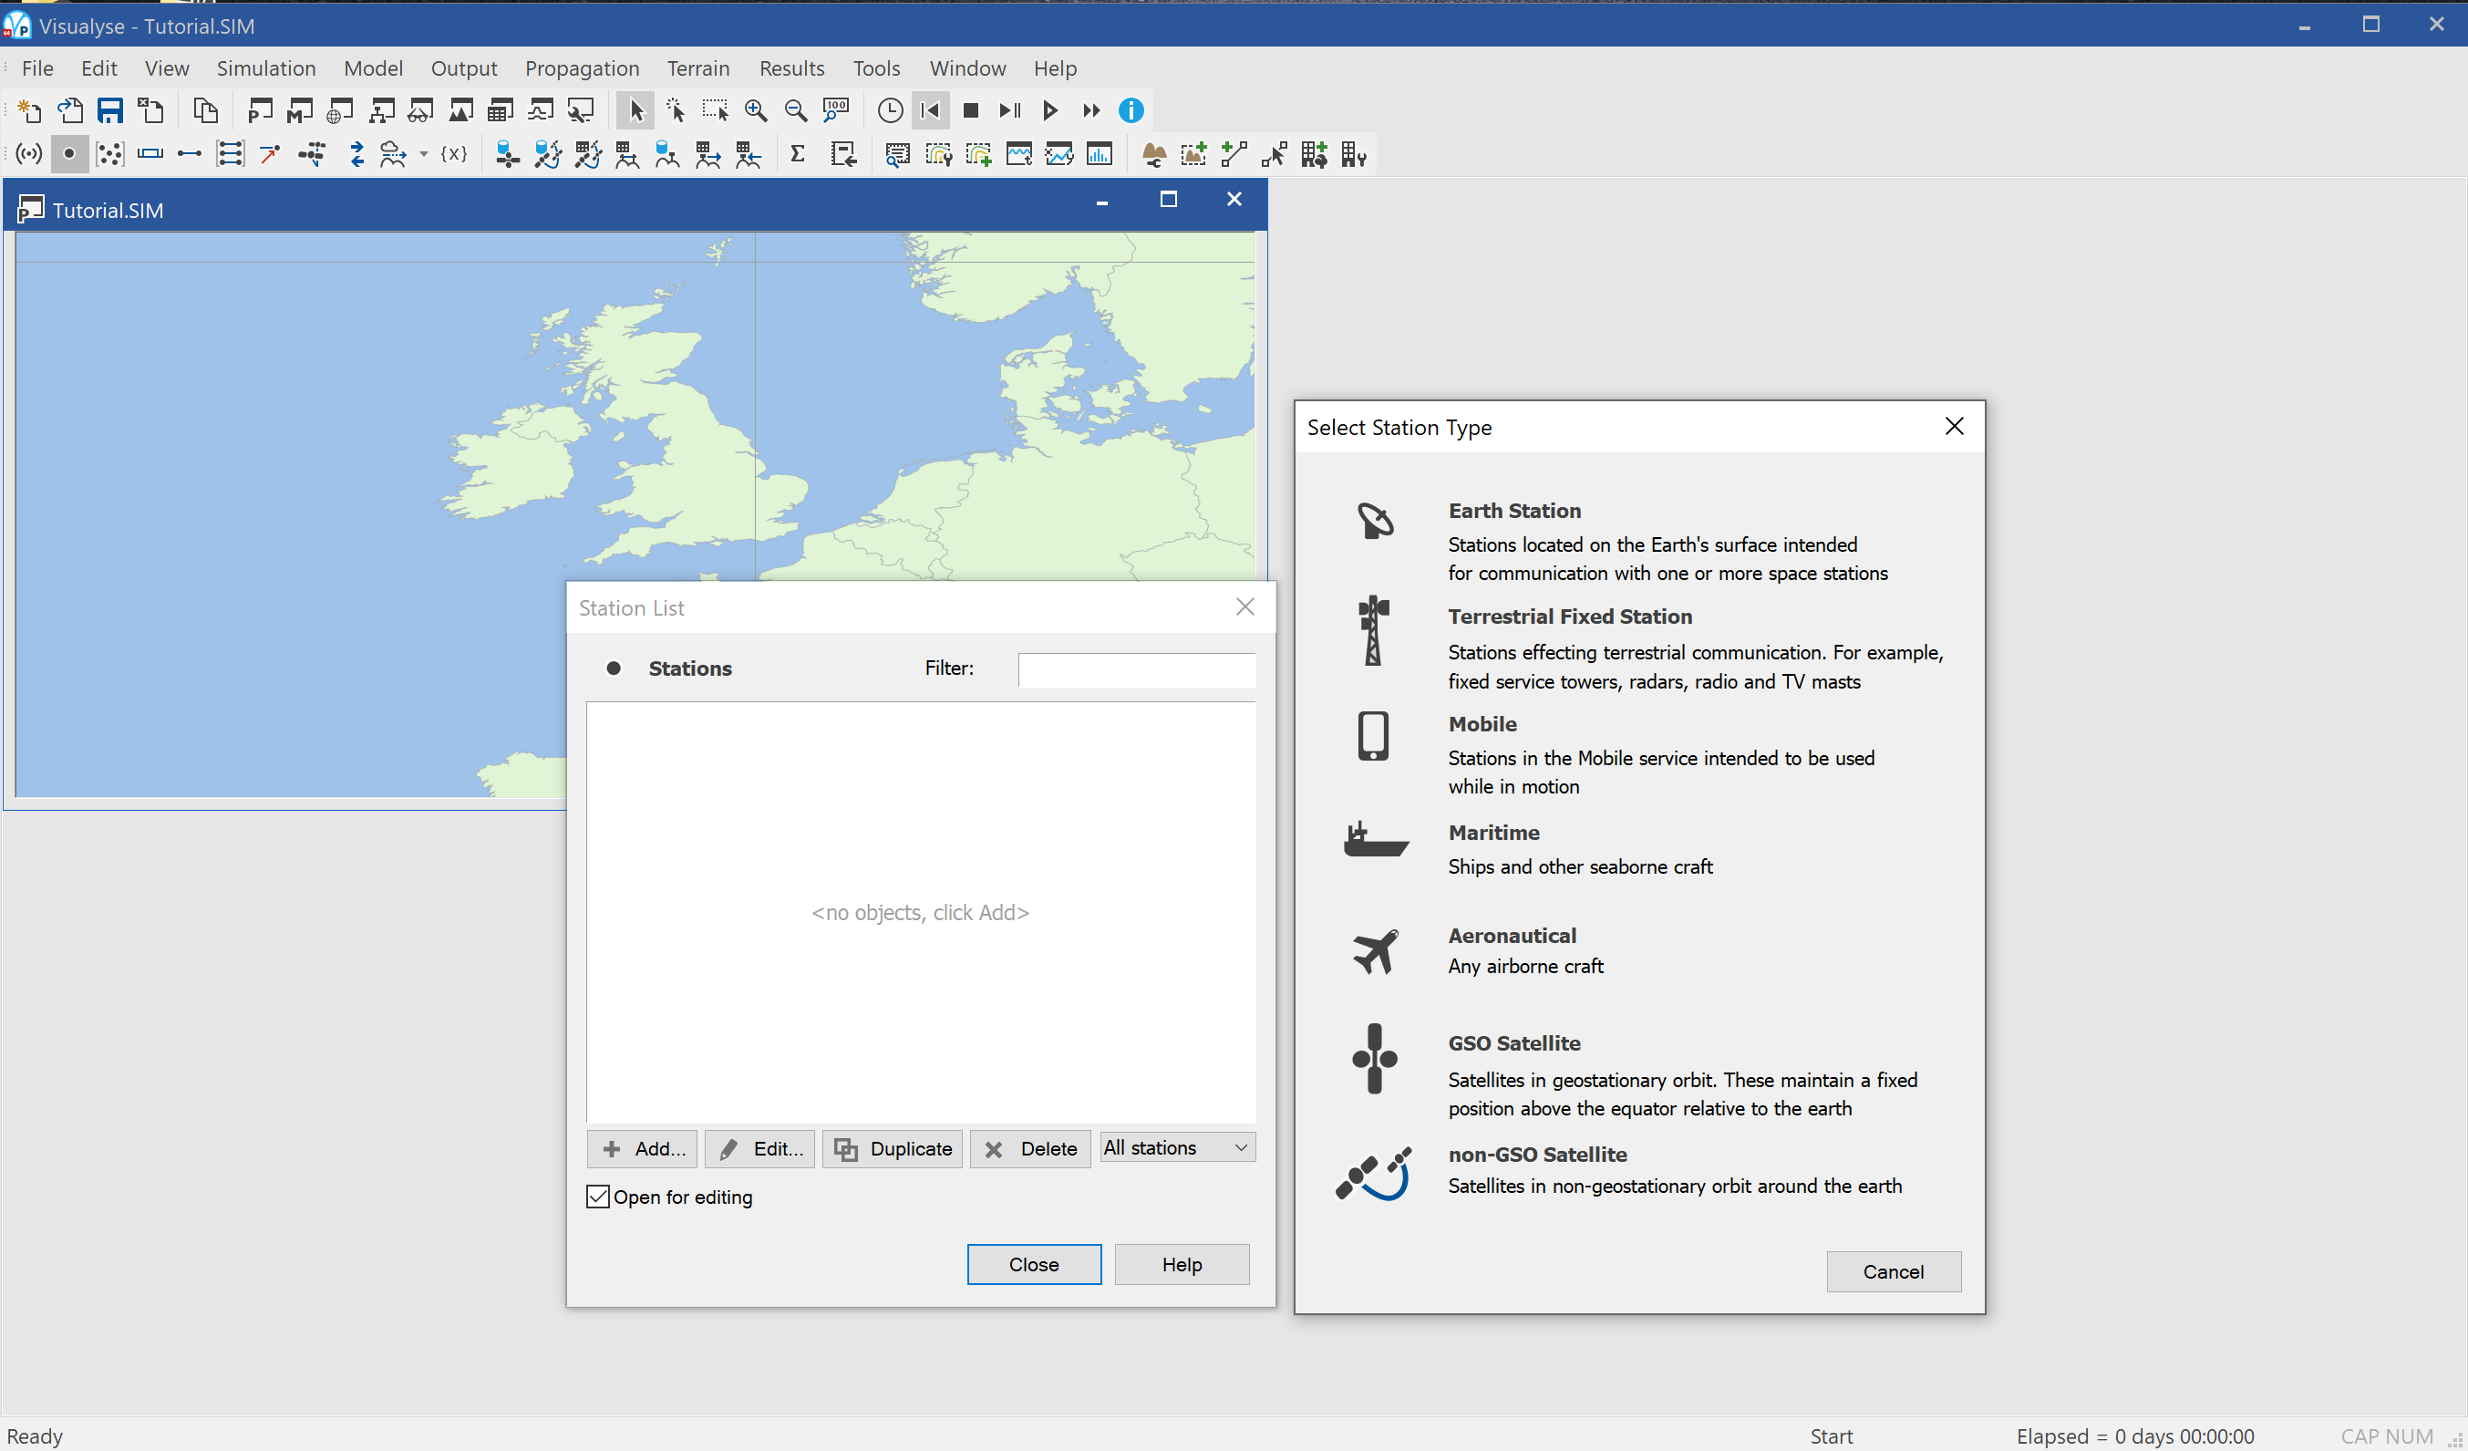Zoom out with the magnifier minus tool
Viewport: 2468px width, 1451px height.
[795, 110]
